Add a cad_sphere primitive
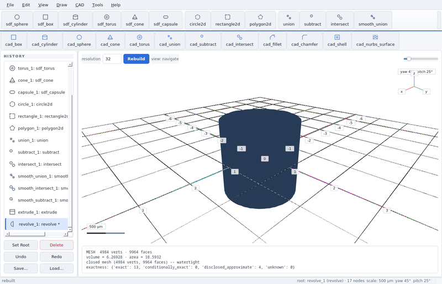The height and width of the screenshot is (284, 442). (79, 41)
